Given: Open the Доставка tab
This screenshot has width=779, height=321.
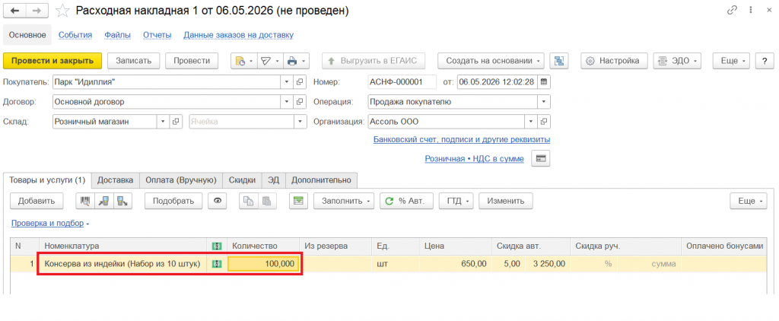Looking at the screenshot, I should pyautogui.click(x=116, y=180).
